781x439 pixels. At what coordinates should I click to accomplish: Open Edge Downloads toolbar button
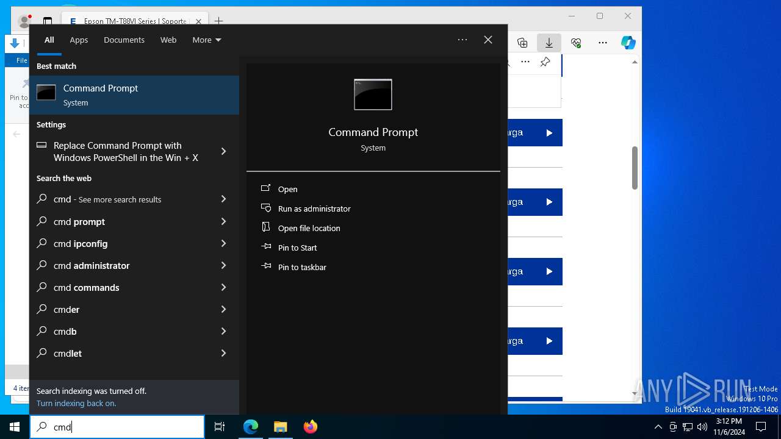pos(549,43)
